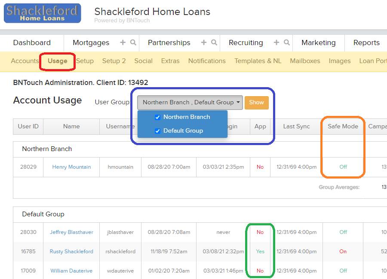Image resolution: width=387 pixels, height=279 pixels.
Task: Open the Mortgages menu
Action: click(91, 42)
